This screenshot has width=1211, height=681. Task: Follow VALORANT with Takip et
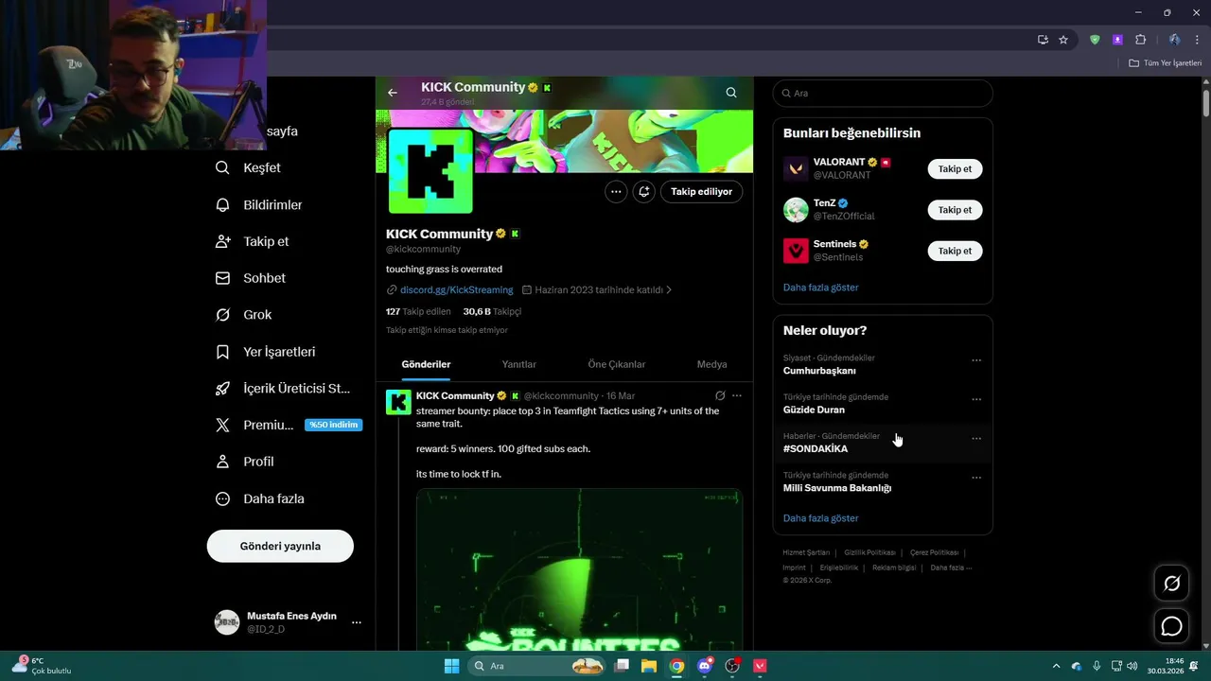(955, 169)
